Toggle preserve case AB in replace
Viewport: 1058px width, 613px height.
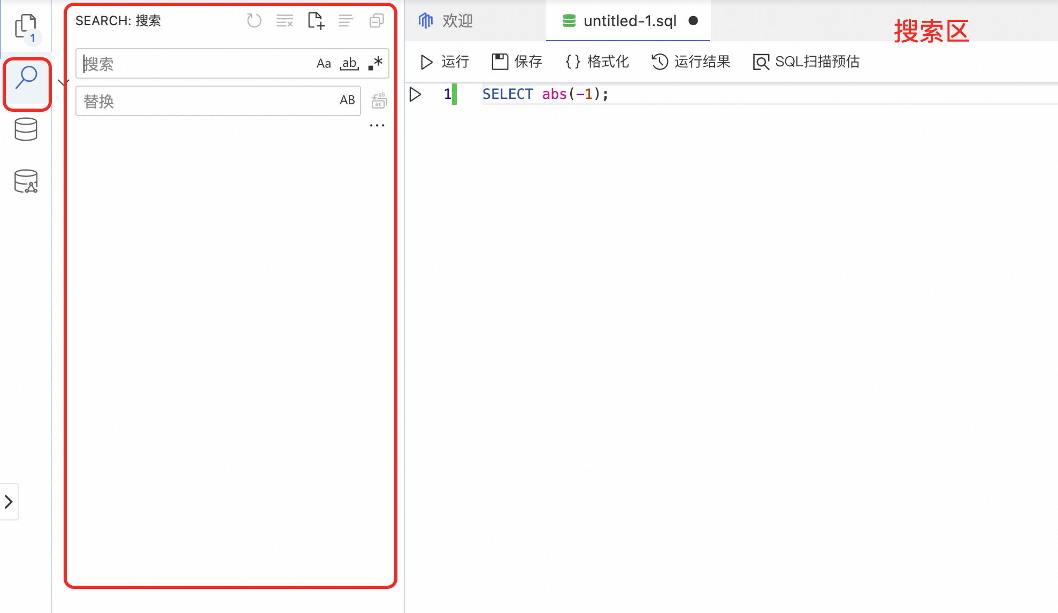(347, 101)
